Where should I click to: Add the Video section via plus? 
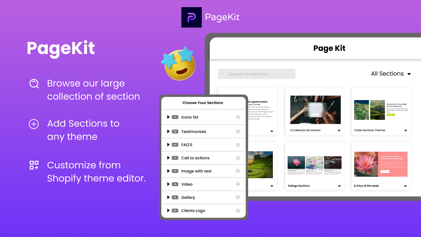(238, 184)
